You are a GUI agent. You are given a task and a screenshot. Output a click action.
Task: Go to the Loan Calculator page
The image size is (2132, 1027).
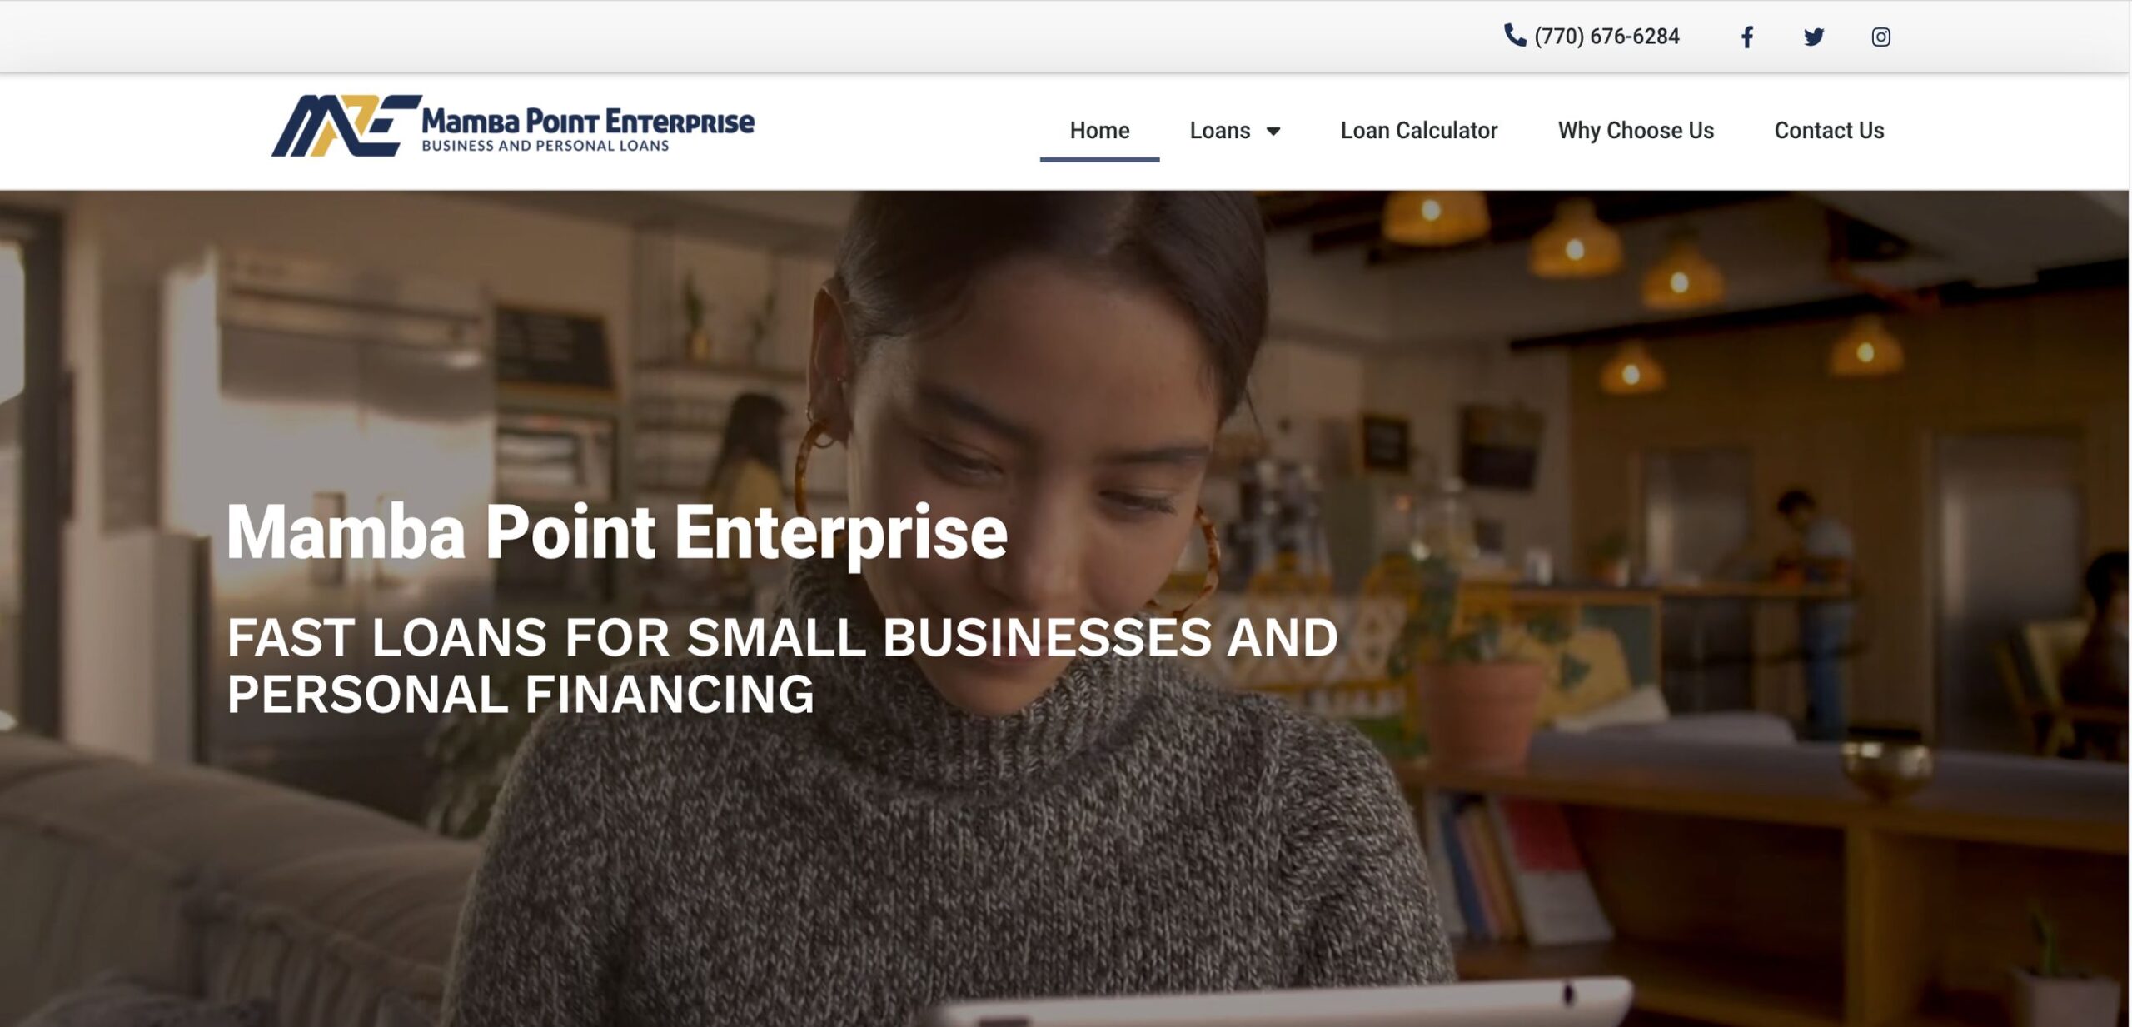[x=1418, y=131]
